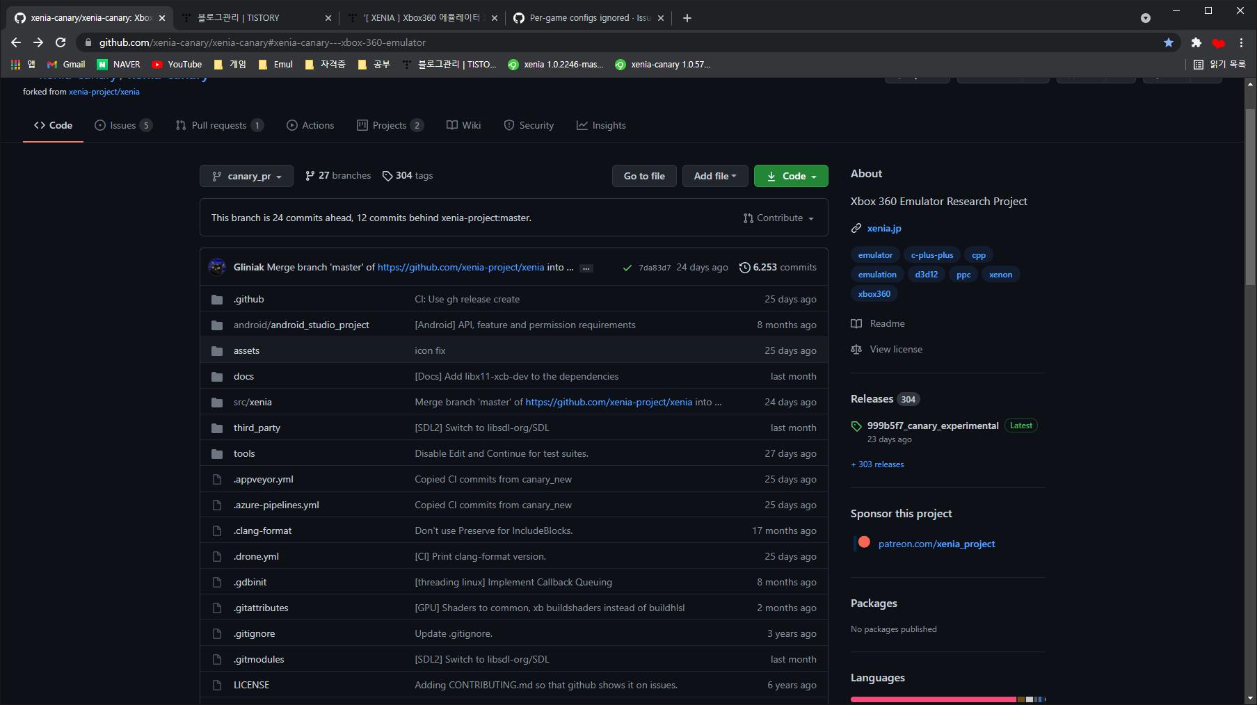Open the tools folder
Image resolution: width=1257 pixels, height=705 pixels.
(x=244, y=453)
